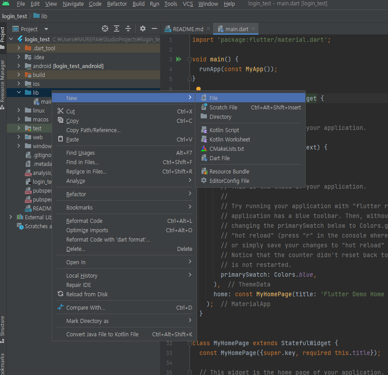Screen dimensions: 388x375
Task: Click the Collapse All toolbar icon
Action: click(128, 29)
